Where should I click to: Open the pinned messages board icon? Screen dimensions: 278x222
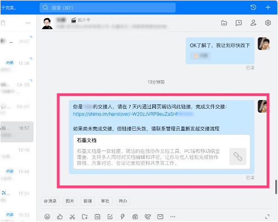238,23
